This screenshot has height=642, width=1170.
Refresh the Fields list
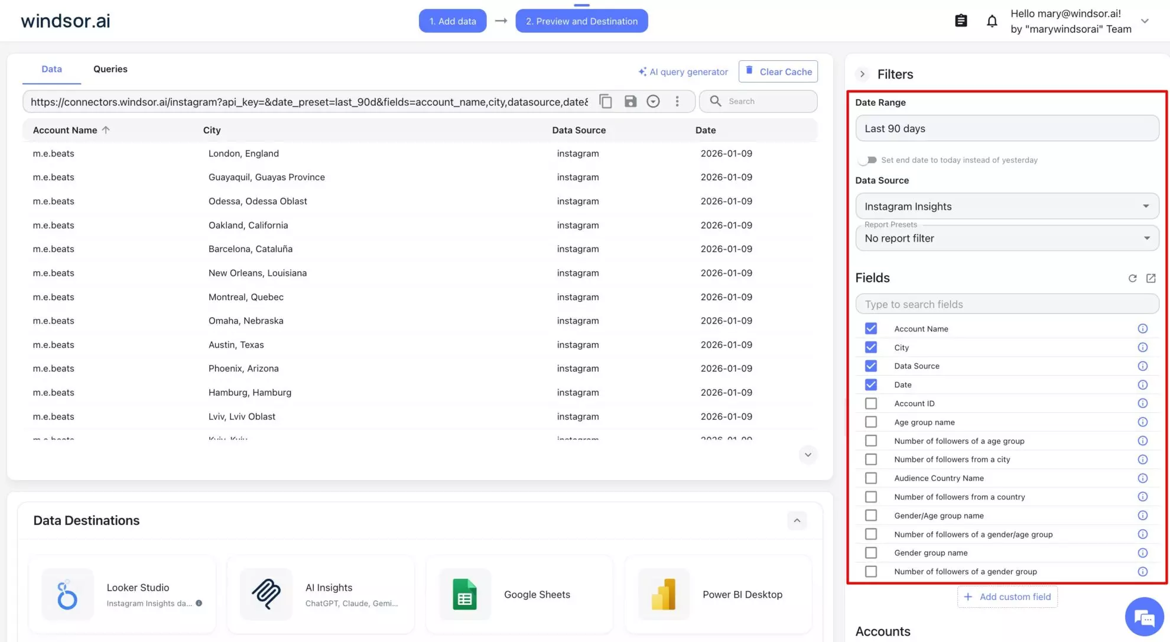coord(1132,278)
